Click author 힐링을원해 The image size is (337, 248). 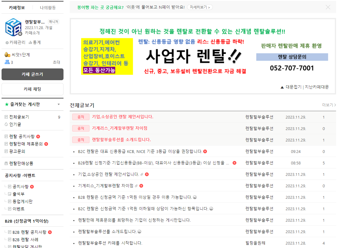tap(255, 243)
